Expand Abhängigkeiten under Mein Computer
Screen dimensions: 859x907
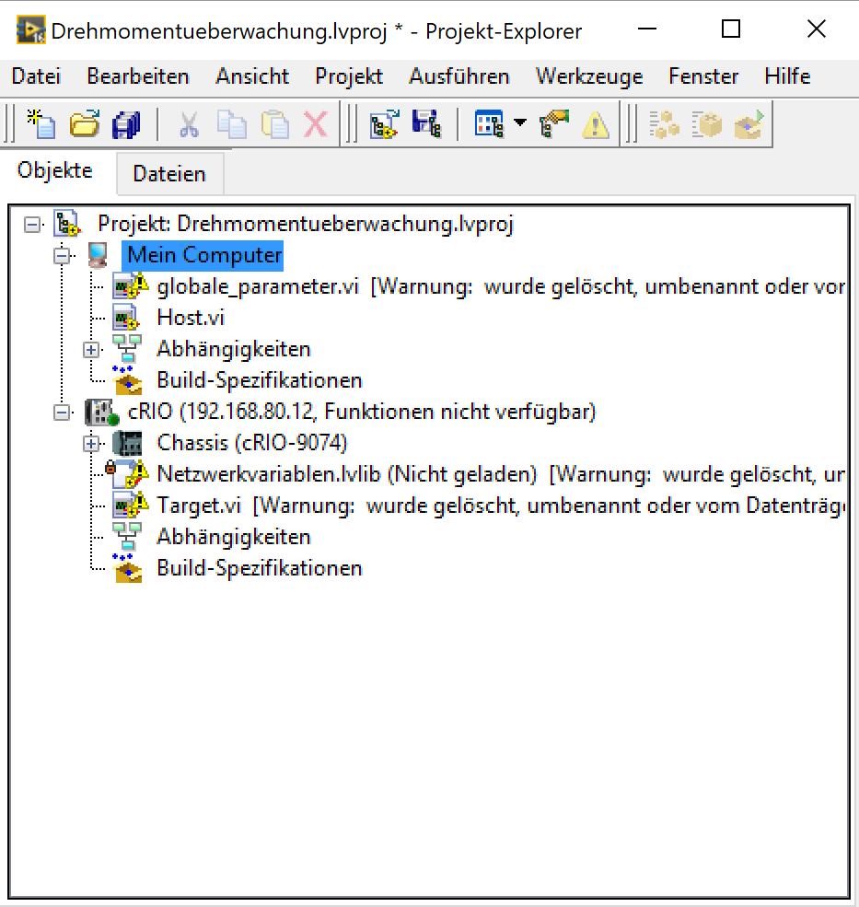pyautogui.click(x=91, y=349)
